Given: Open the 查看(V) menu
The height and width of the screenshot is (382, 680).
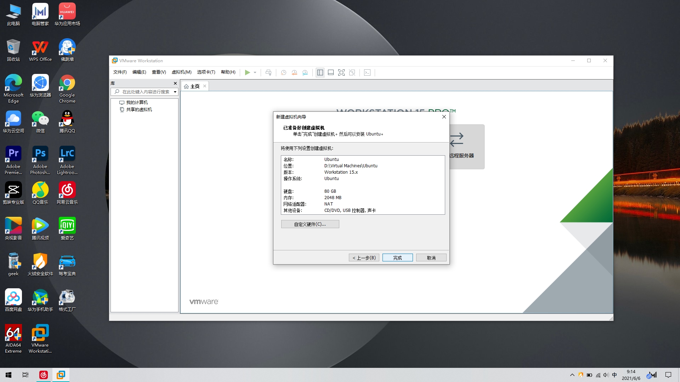Looking at the screenshot, I should click(159, 72).
